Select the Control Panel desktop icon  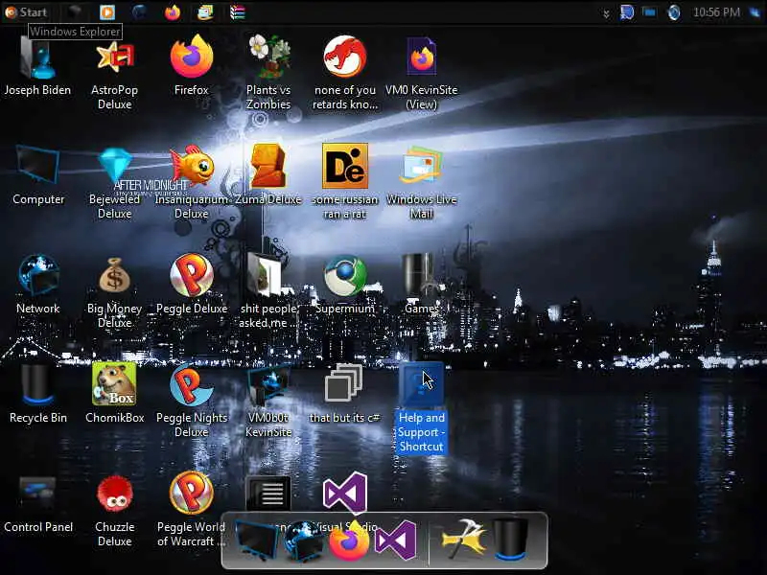[38, 504]
